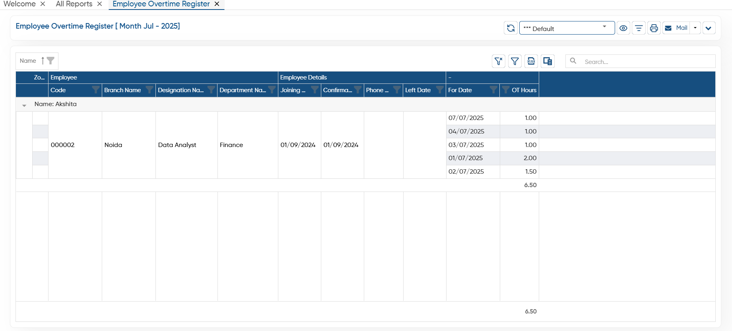Filter the For Date column

tap(493, 90)
